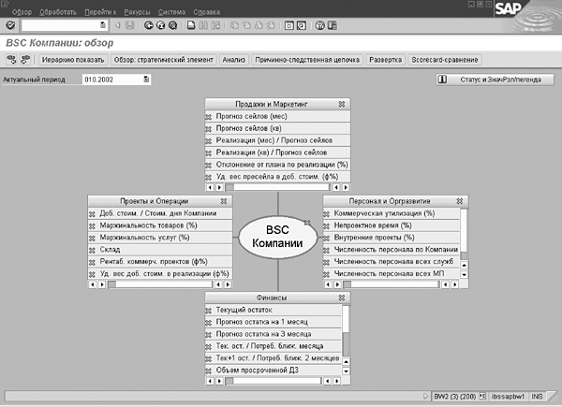This screenshot has height=407, width=562.
Task: Select the BSC Компании central ellipse
Action: pyautogui.click(x=278, y=237)
